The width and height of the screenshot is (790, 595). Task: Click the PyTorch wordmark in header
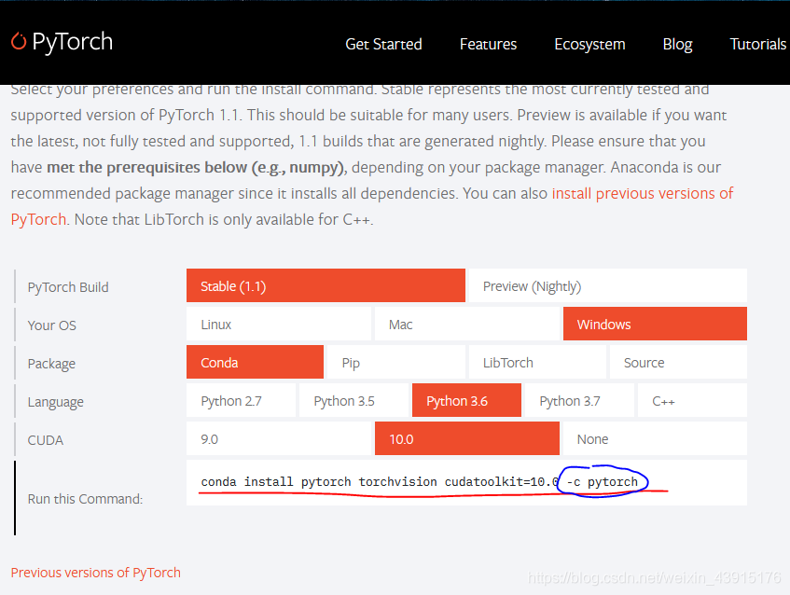73,42
